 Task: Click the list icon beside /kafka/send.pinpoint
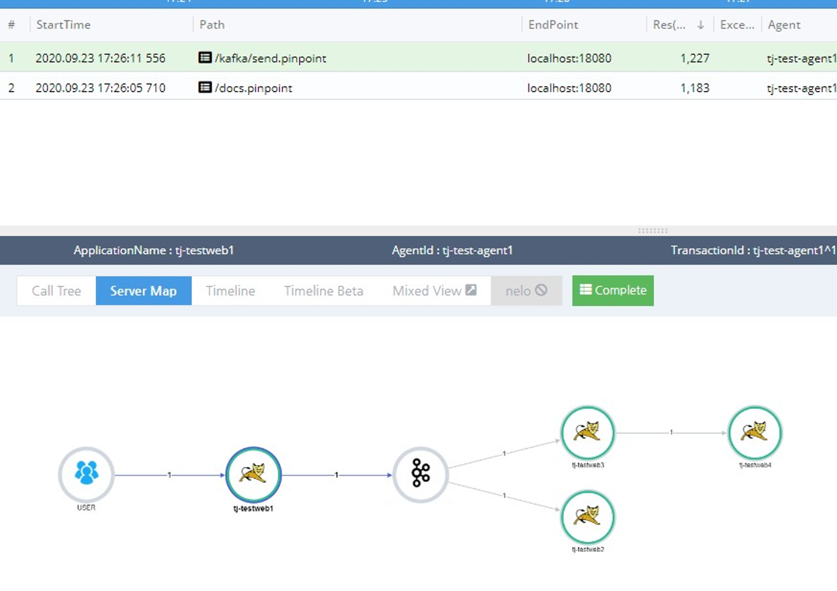pyautogui.click(x=205, y=58)
